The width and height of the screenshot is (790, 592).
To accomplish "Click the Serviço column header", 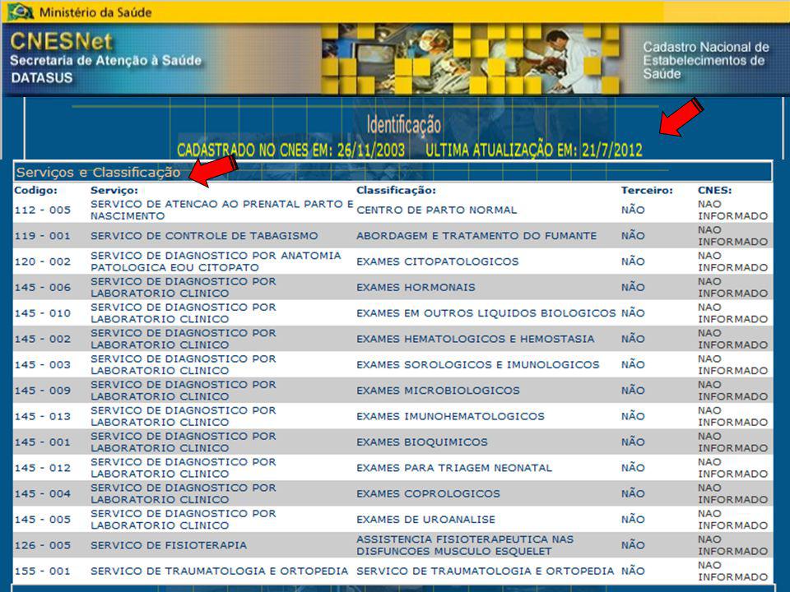I will click(114, 190).
